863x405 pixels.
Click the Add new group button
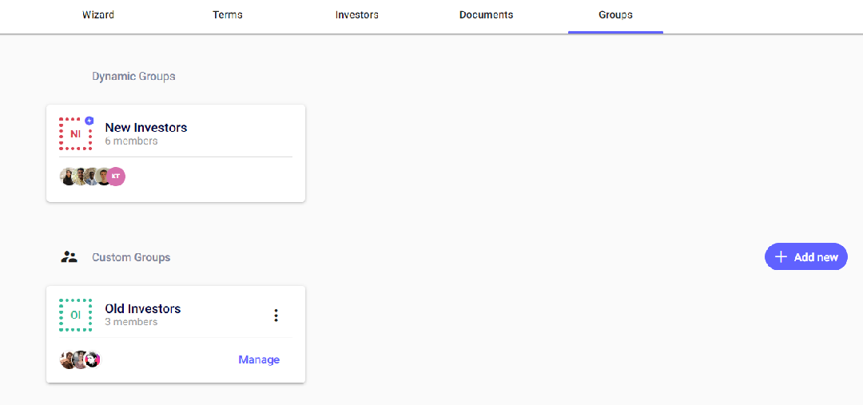coord(805,257)
